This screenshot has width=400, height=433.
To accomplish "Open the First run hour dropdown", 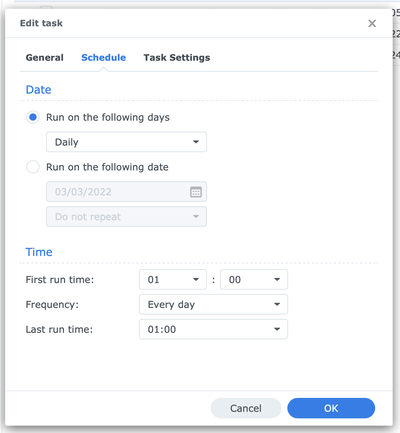I will coord(173,279).
